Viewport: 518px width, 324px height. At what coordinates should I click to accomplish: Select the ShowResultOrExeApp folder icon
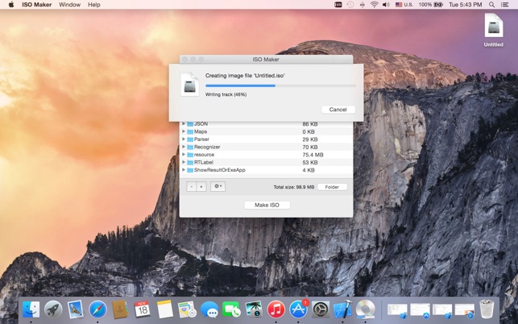tap(190, 170)
